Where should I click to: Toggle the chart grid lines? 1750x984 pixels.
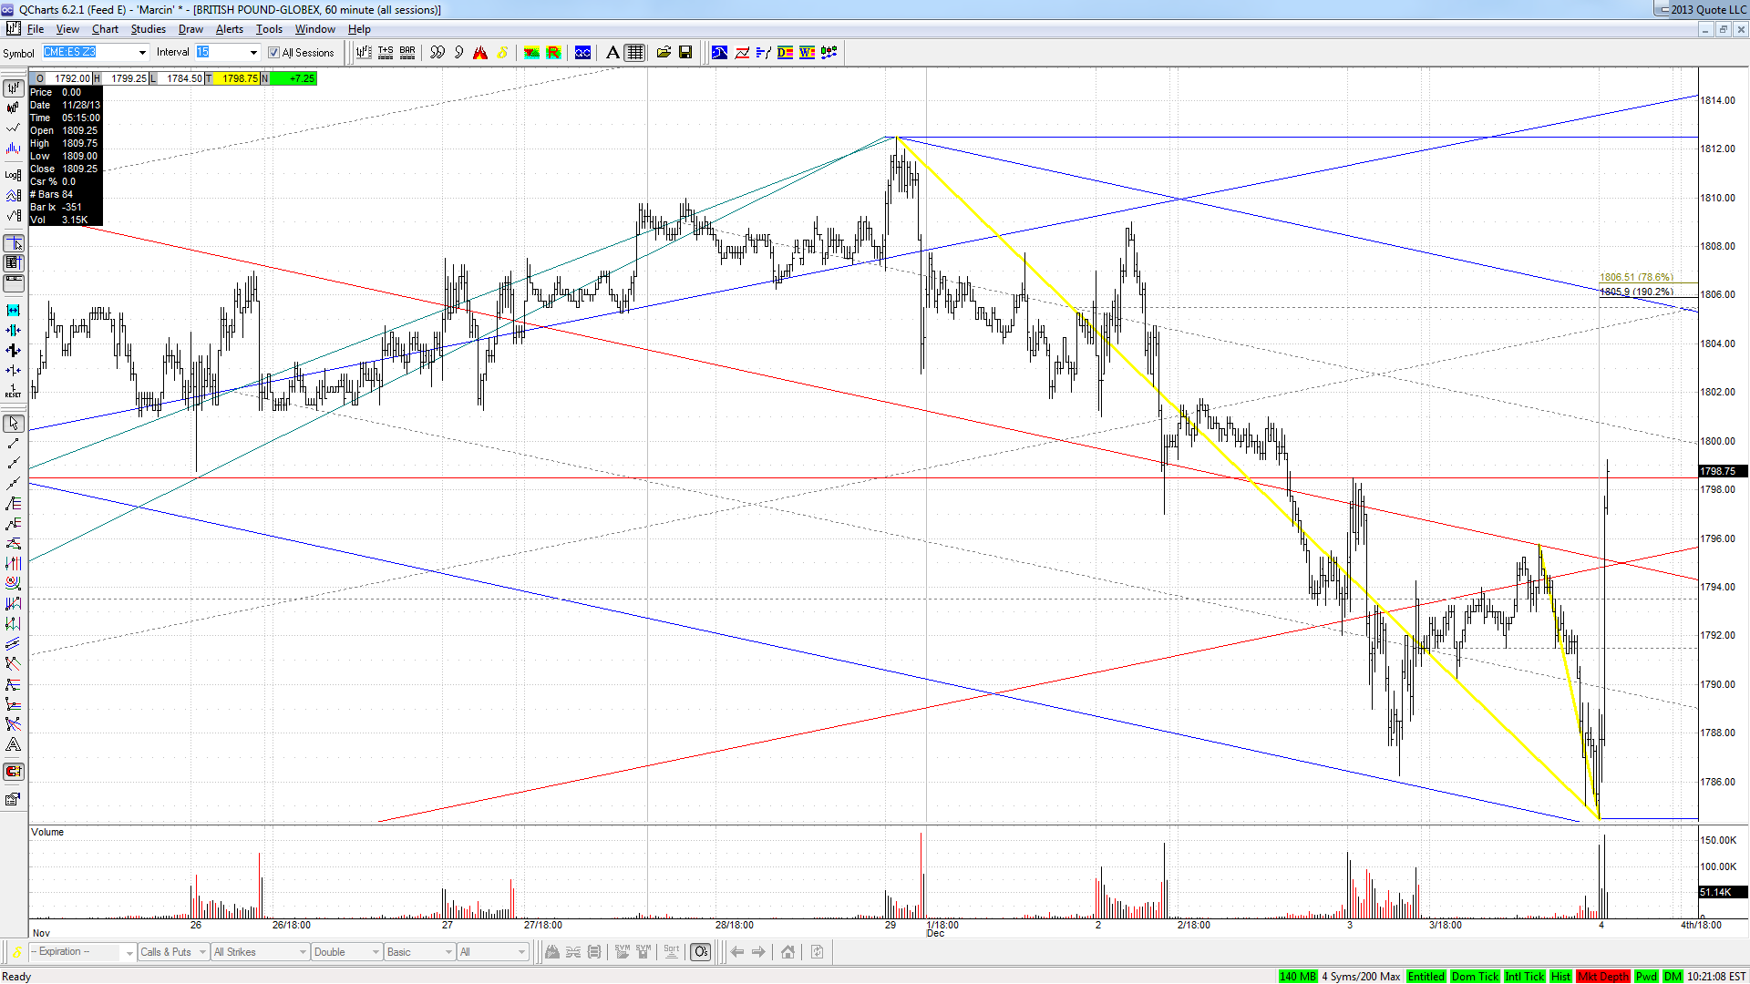635,53
